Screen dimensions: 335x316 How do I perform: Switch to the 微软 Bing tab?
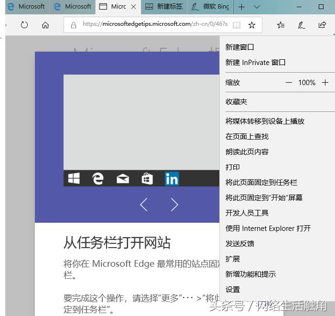coord(210,7)
